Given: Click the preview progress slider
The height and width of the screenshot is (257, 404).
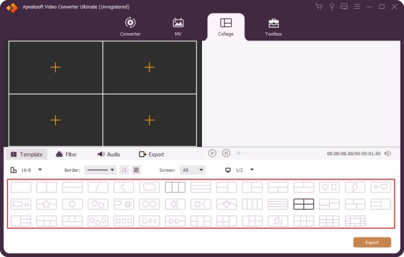Looking at the screenshot, I should point(279,153).
